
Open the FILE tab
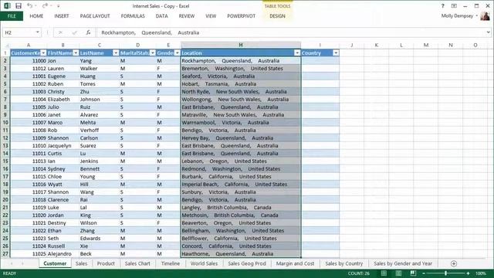(12, 15)
